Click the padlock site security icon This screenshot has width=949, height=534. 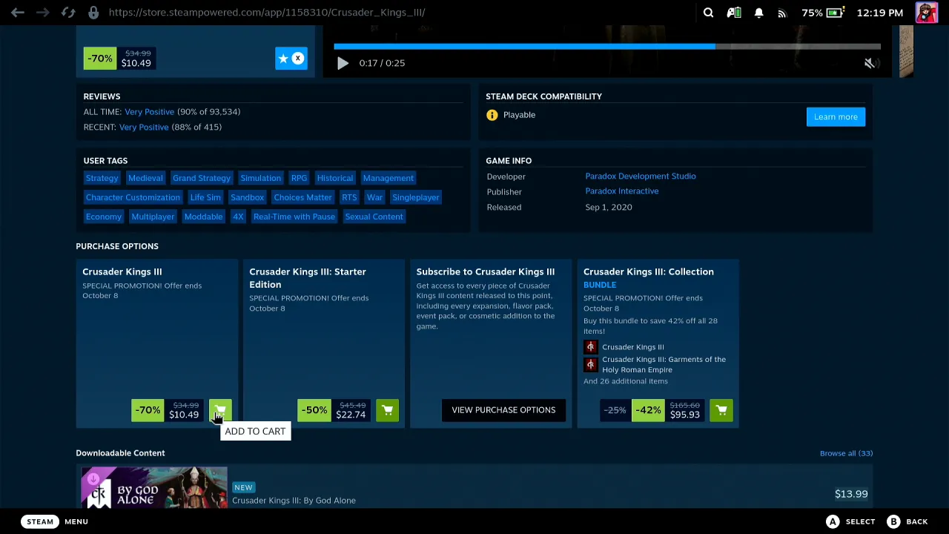point(93,13)
